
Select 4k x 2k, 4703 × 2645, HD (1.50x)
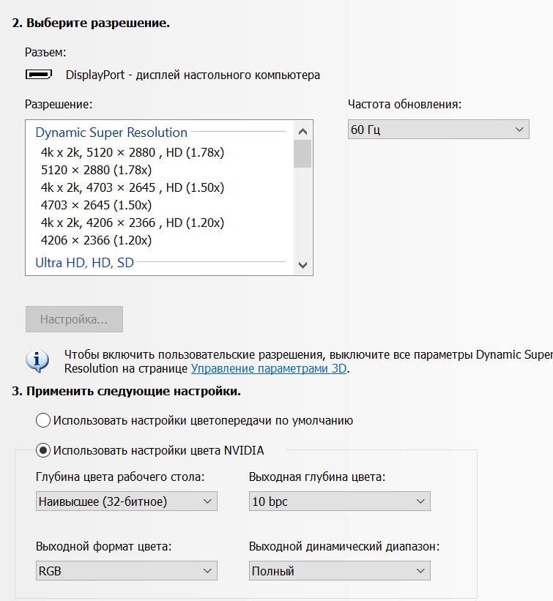[x=133, y=187]
